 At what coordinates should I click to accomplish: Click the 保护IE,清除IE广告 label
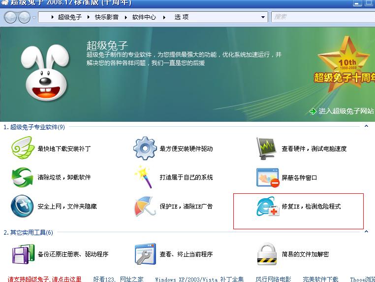pos(187,206)
